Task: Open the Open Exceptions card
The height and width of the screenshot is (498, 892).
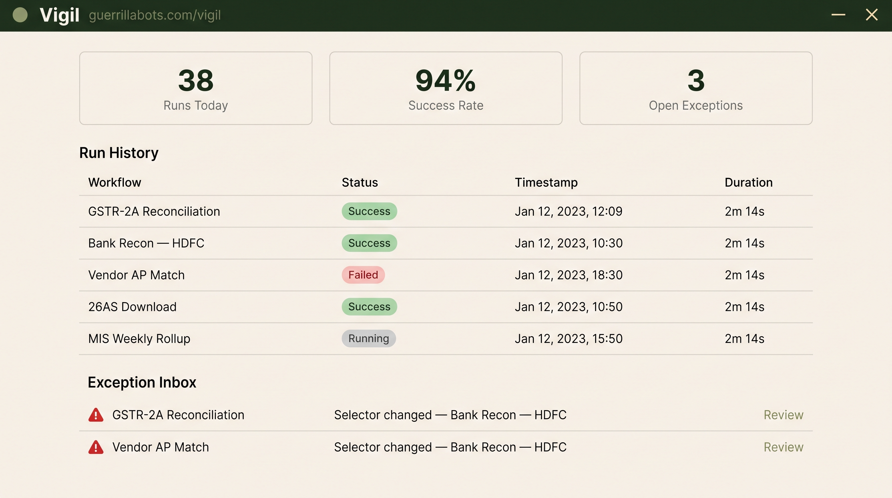Action: coord(696,88)
